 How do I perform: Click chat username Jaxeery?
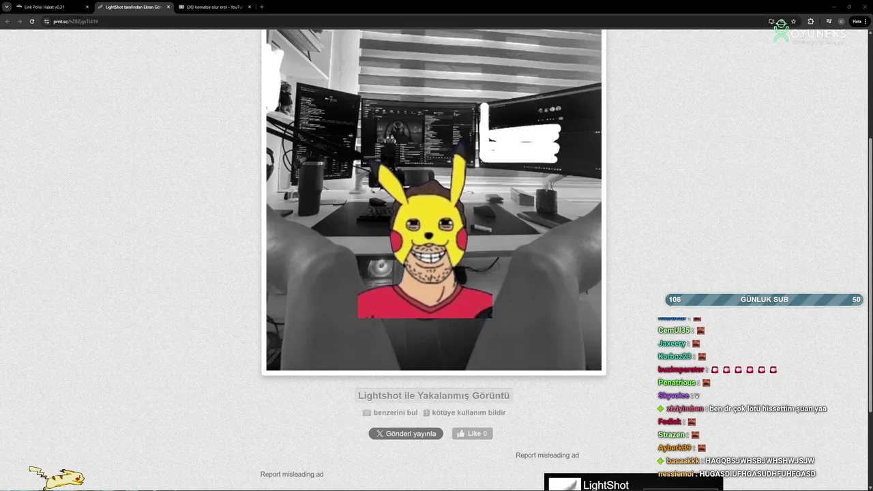click(672, 344)
